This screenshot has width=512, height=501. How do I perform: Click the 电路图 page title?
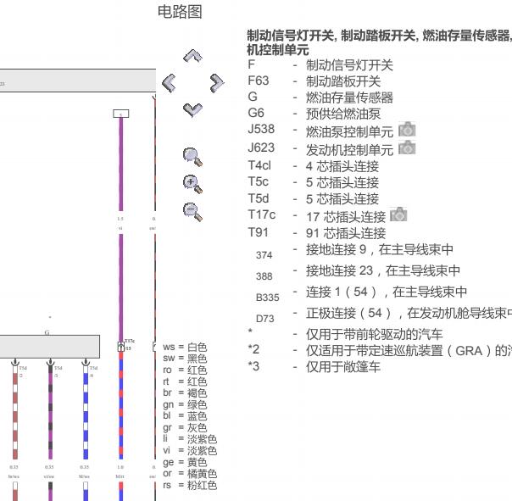click(180, 12)
